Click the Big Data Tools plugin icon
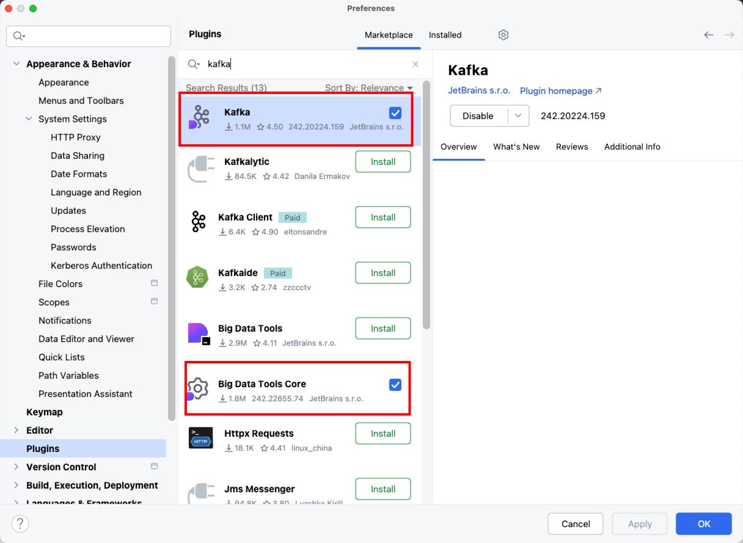 pos(199,334)
